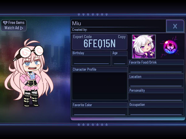Tap the Free Gems Watch Ad button
This screenshot has width=186, height=139.
pyautogui.click(x=14, y=25)
